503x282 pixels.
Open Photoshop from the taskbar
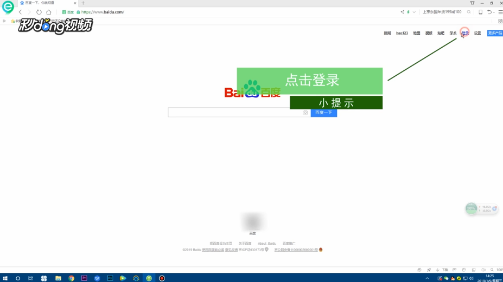click(110, 278)
